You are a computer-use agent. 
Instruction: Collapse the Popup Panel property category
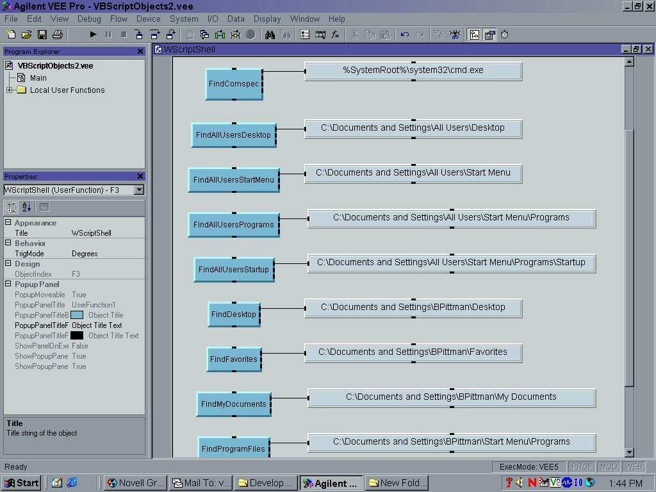click(x=8, y=284)
